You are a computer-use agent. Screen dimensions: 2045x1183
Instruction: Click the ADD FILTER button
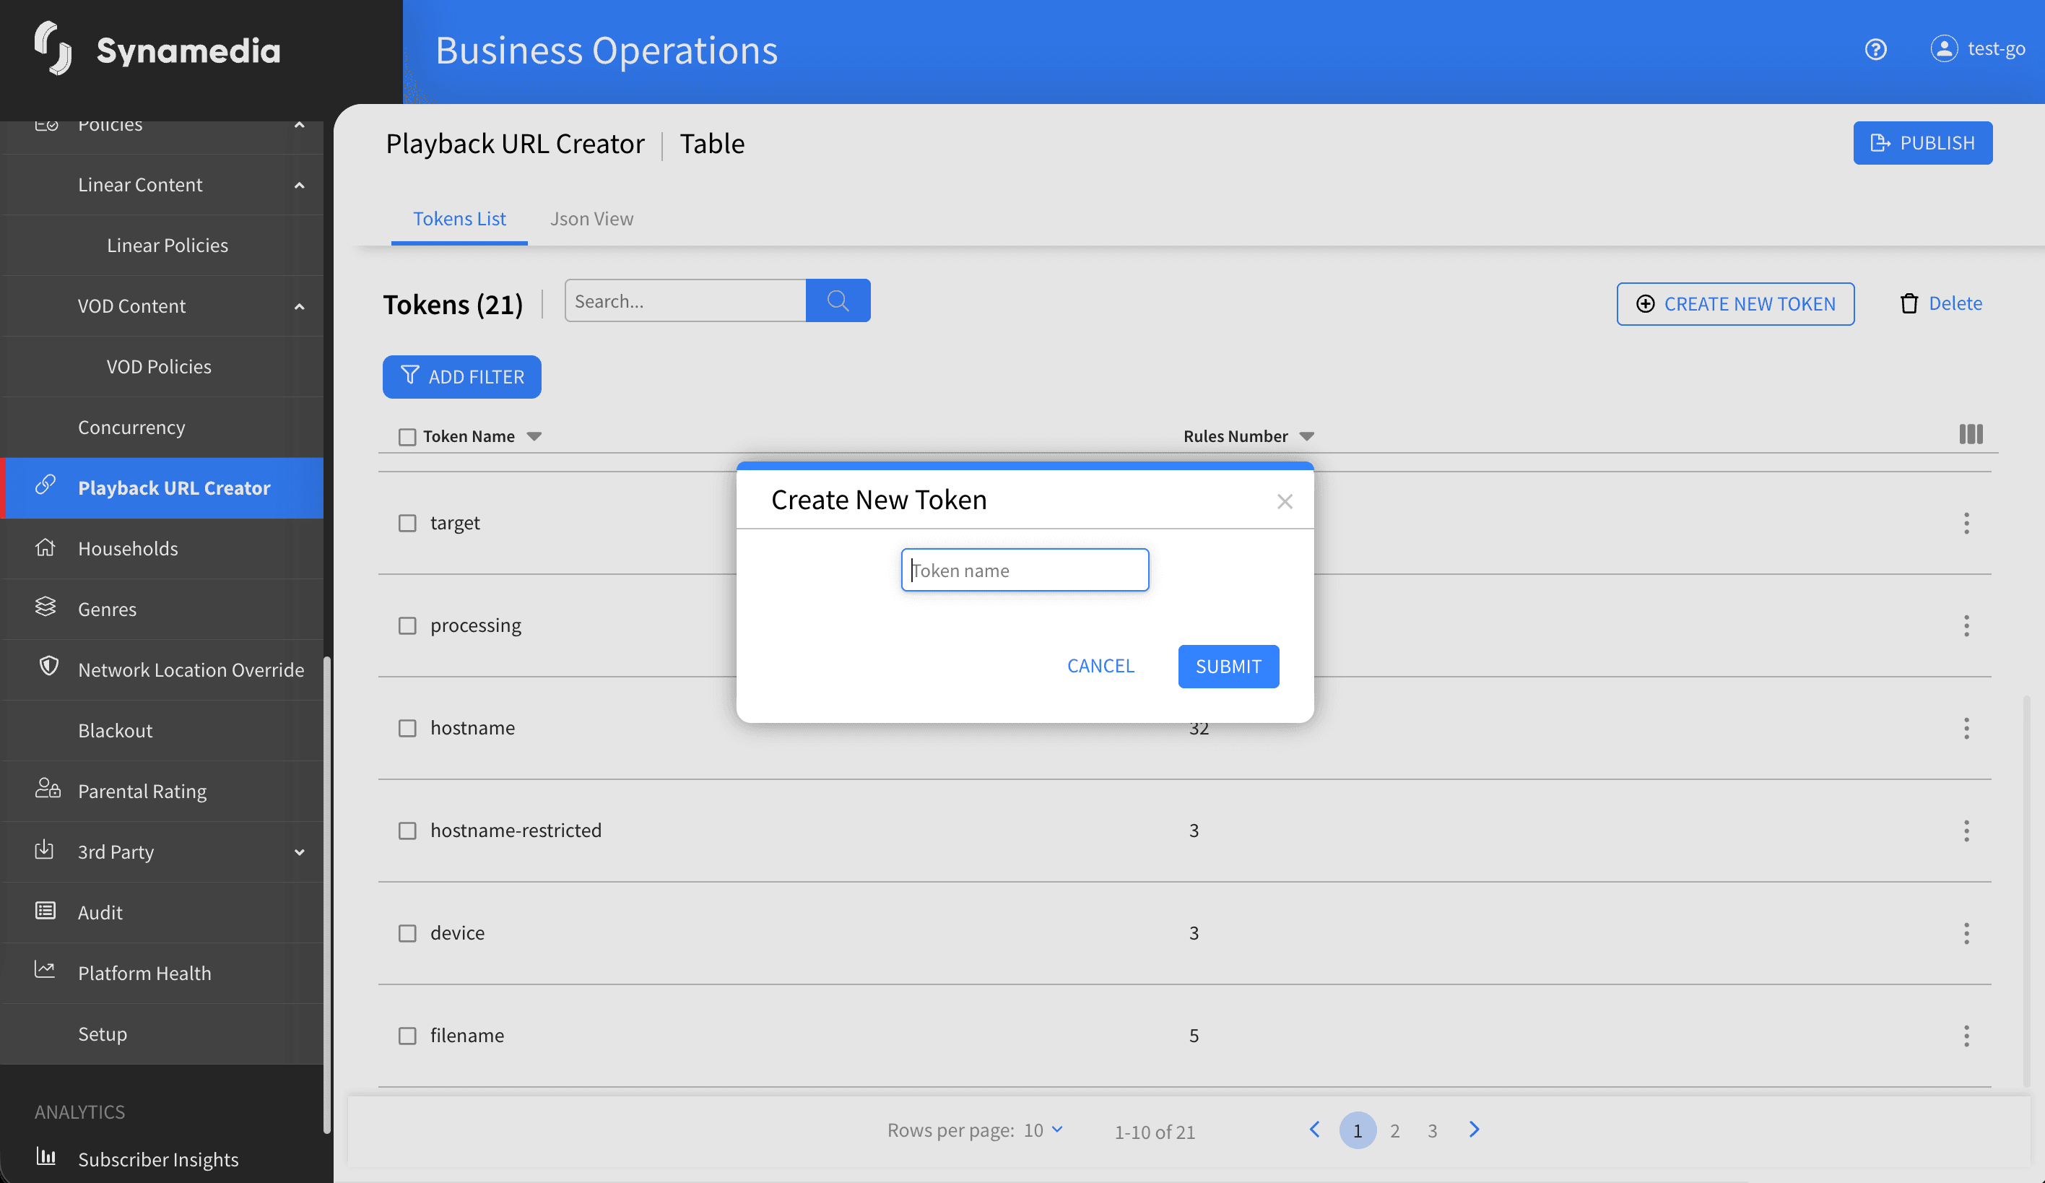[x=461, y=376]
